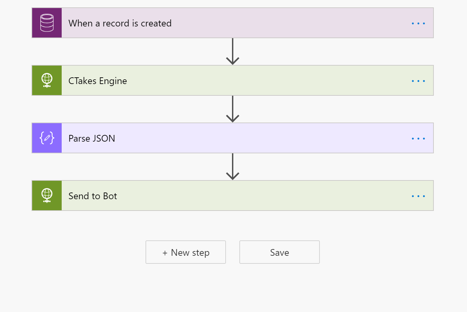The image size is (467, 312).
Task: Click the globe icon on CTakes Engine
Action: coord(47,80)
